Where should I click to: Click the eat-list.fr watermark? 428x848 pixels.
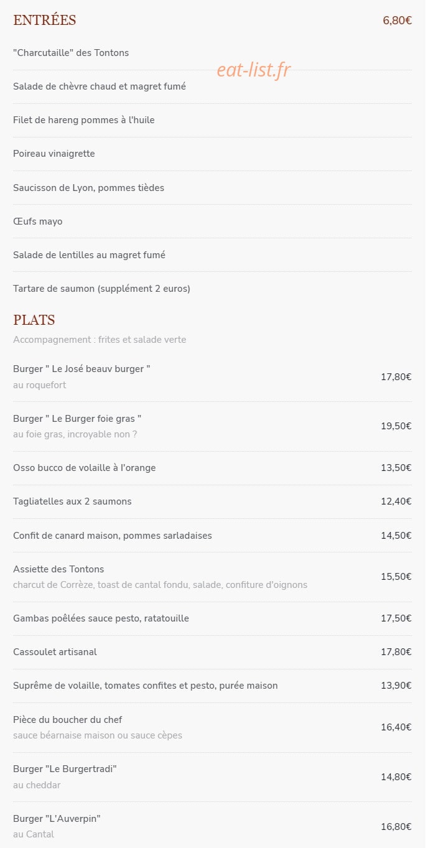click(254, 70)
